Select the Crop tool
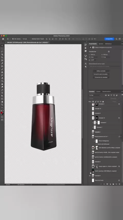Screen dimensions: 123x220 click(x=2, y=57)
